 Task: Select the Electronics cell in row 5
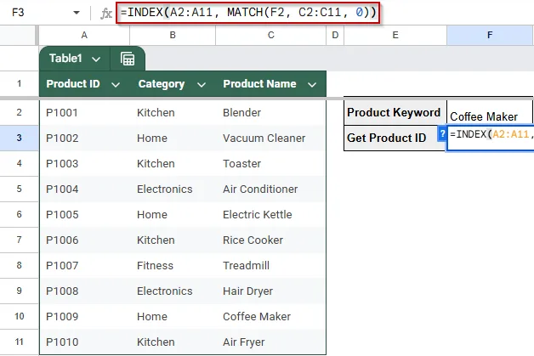[x=173, y=189]
